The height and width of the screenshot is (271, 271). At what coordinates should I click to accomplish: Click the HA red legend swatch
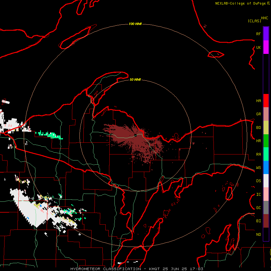point(266,101)
